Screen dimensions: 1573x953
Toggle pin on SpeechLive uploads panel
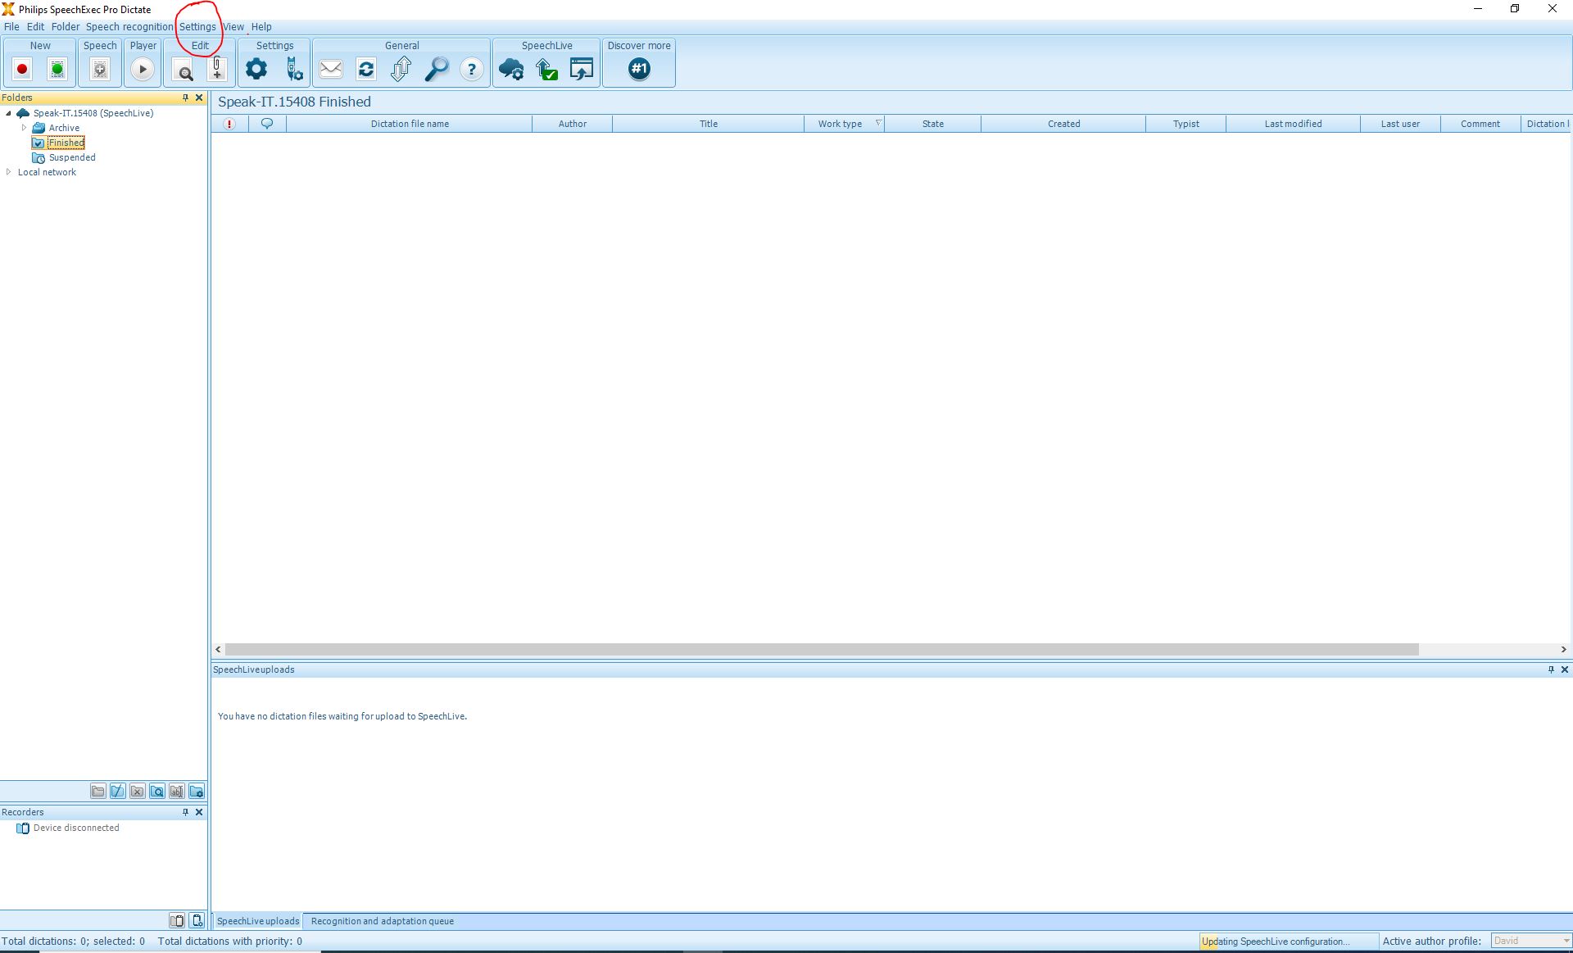click(x=1550, y=669)
